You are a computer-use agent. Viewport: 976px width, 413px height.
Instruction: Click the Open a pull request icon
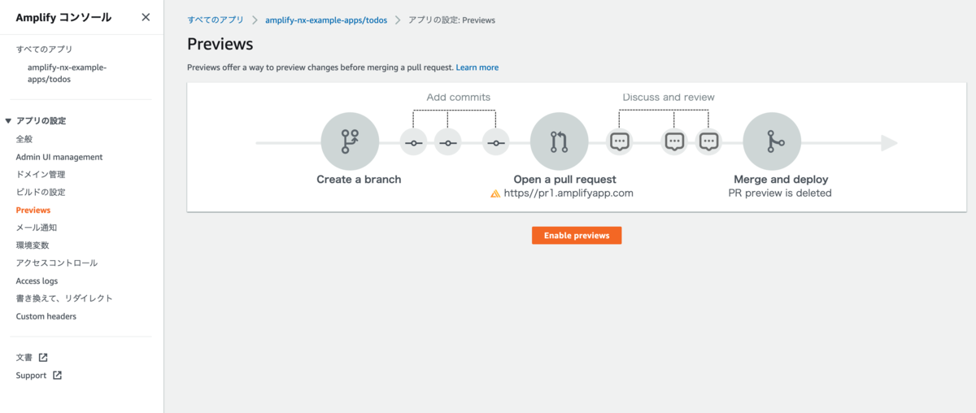(559, 141)
